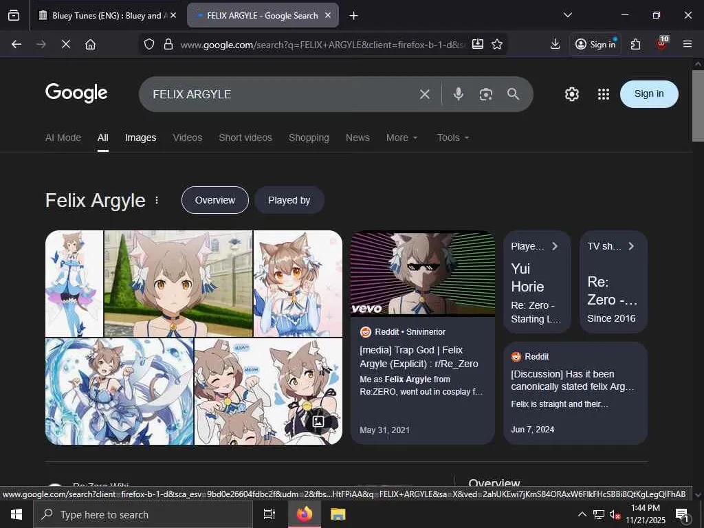The image size is (704, 528).
Task: Click the page vertical scrollbar thumb
Action: pyautogui.click(x=698, y=105)
